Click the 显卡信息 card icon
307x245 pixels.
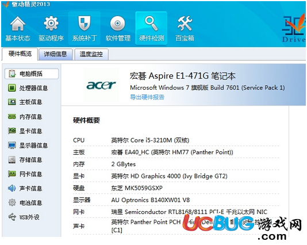[x=12, y=131]
